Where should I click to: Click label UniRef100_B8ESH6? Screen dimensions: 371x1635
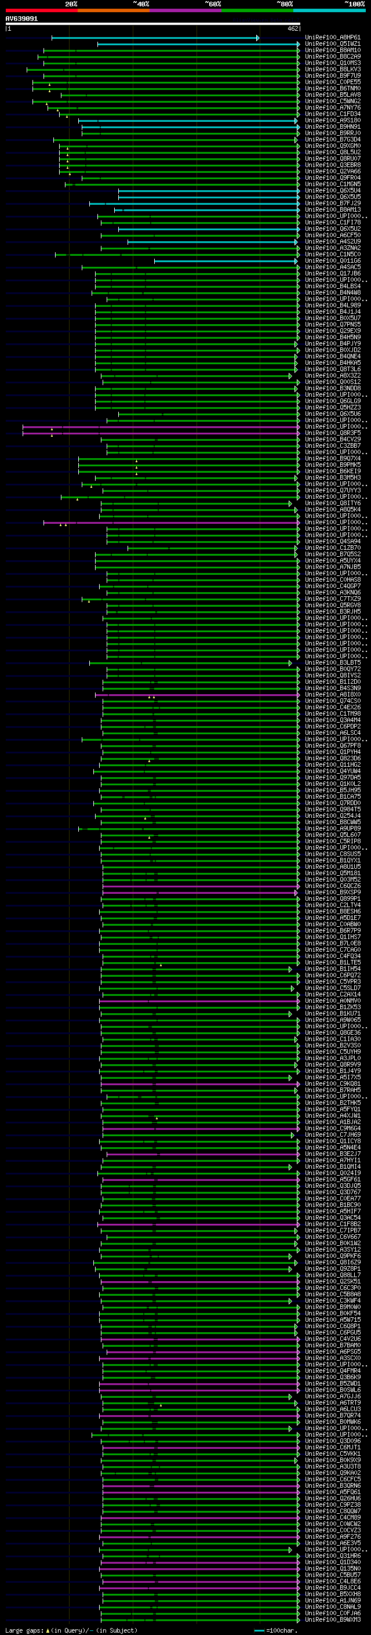[x=333, y=912]
